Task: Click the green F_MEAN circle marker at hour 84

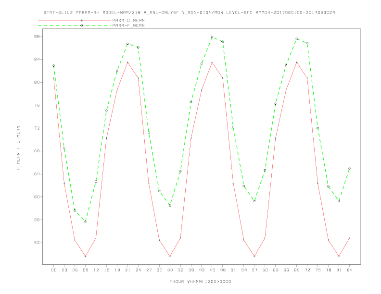Action: pos(349,169)
